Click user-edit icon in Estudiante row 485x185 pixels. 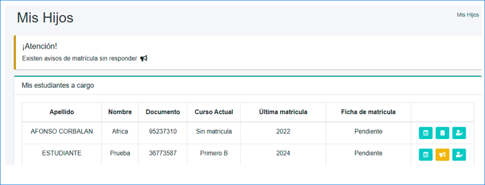[459, 155]
